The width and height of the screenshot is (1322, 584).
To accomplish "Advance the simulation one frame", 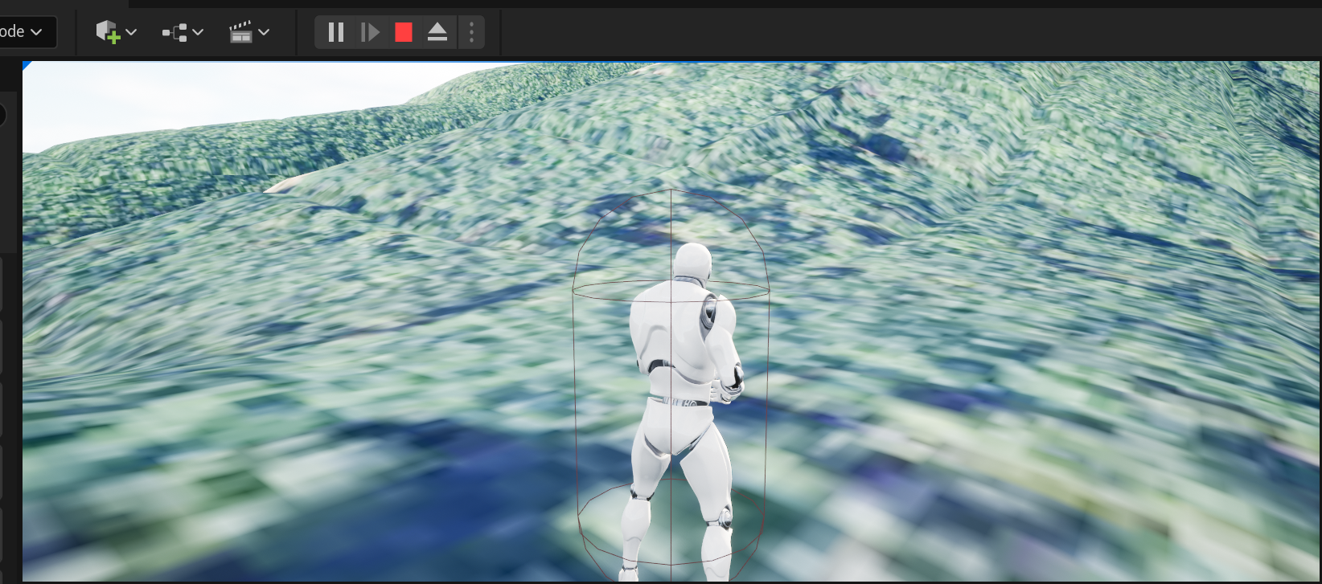I will point(370,32).
